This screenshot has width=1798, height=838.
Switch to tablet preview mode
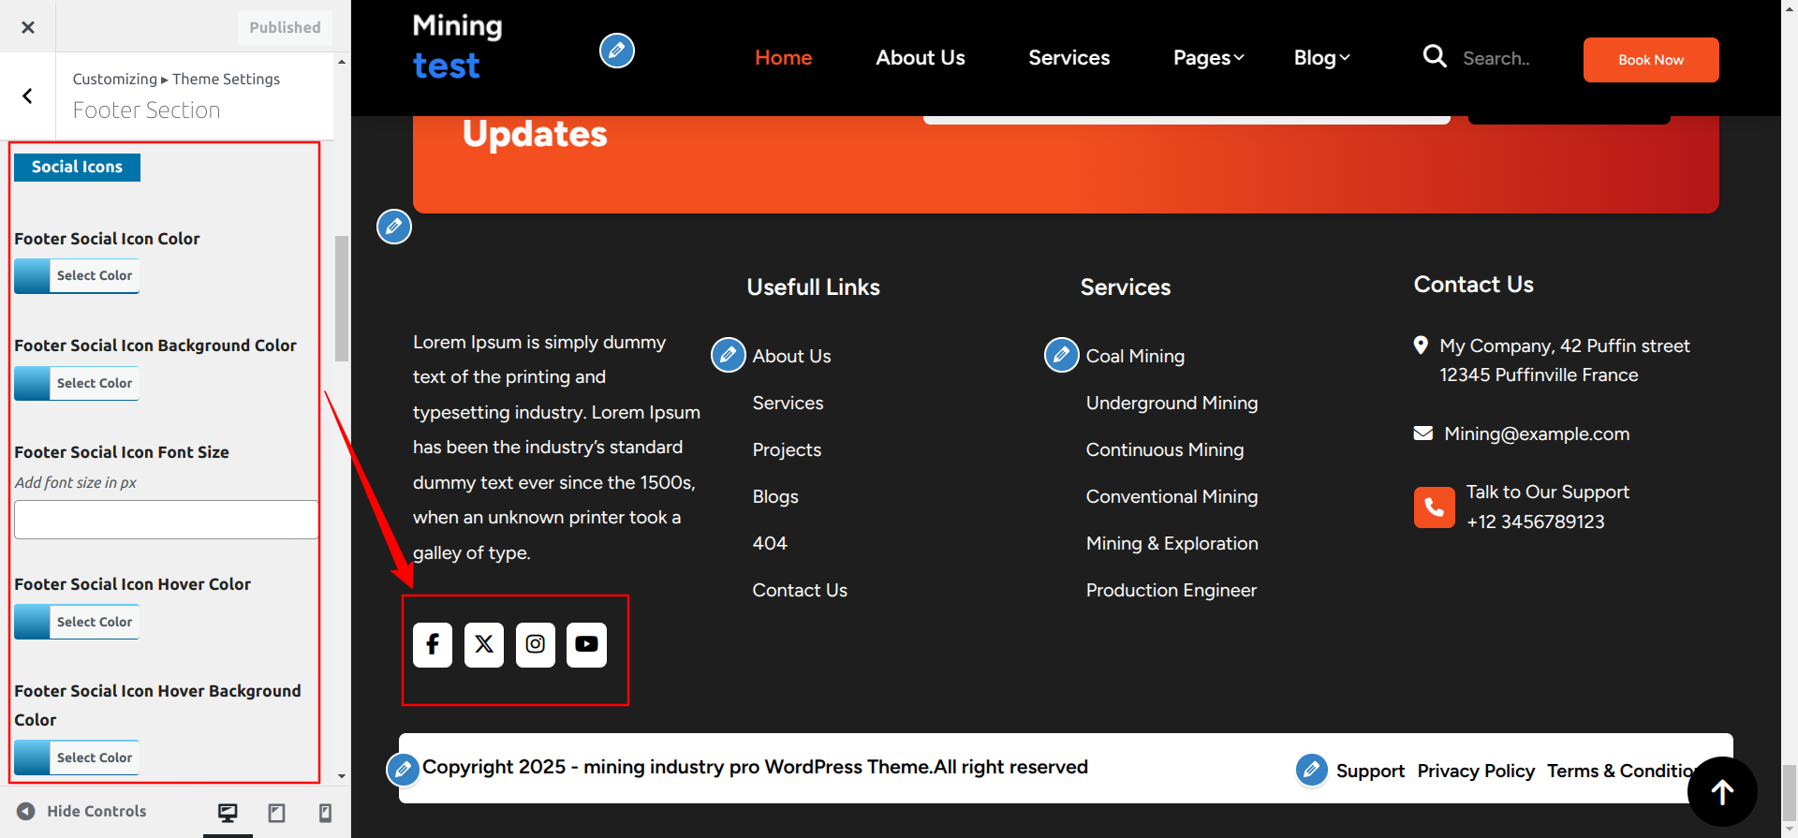point(276,813)
